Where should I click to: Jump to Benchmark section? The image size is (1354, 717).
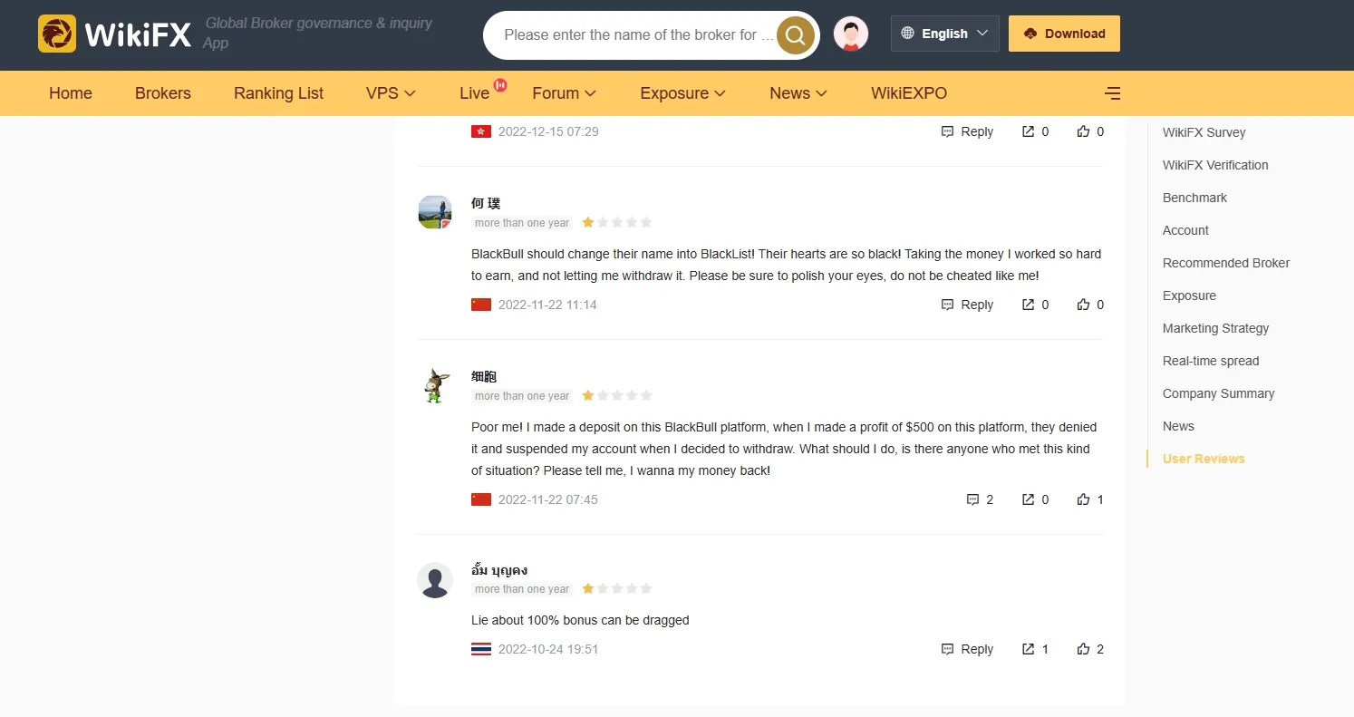click(1194, 198)
